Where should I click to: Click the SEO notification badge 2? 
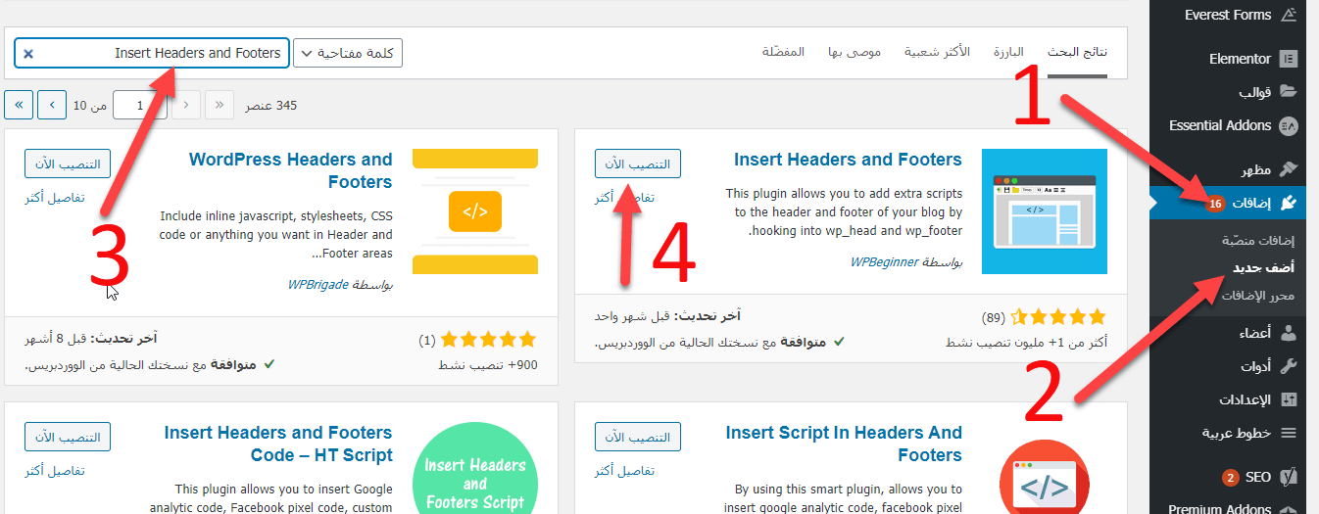point(1230,478)
